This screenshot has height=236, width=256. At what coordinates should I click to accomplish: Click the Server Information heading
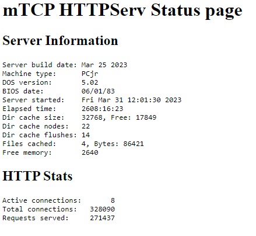pos(60,40)
